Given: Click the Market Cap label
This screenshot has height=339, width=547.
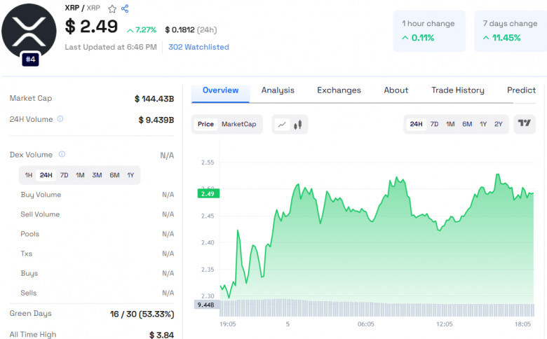Looking at the screenshot, I should point(31,98).
